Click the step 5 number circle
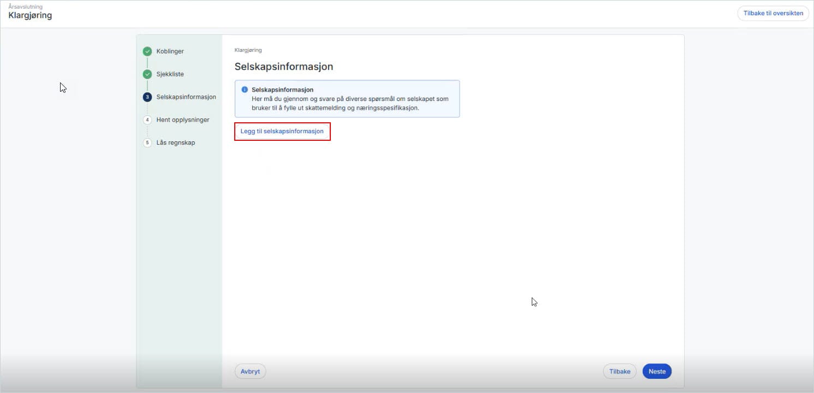This screenshot has height=393, width=814. tap(147, 143)
